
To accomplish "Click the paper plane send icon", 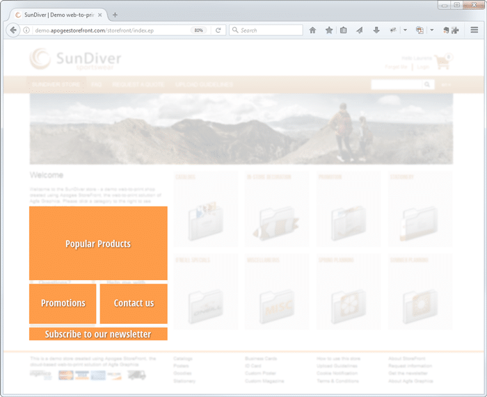I will 360,30.
